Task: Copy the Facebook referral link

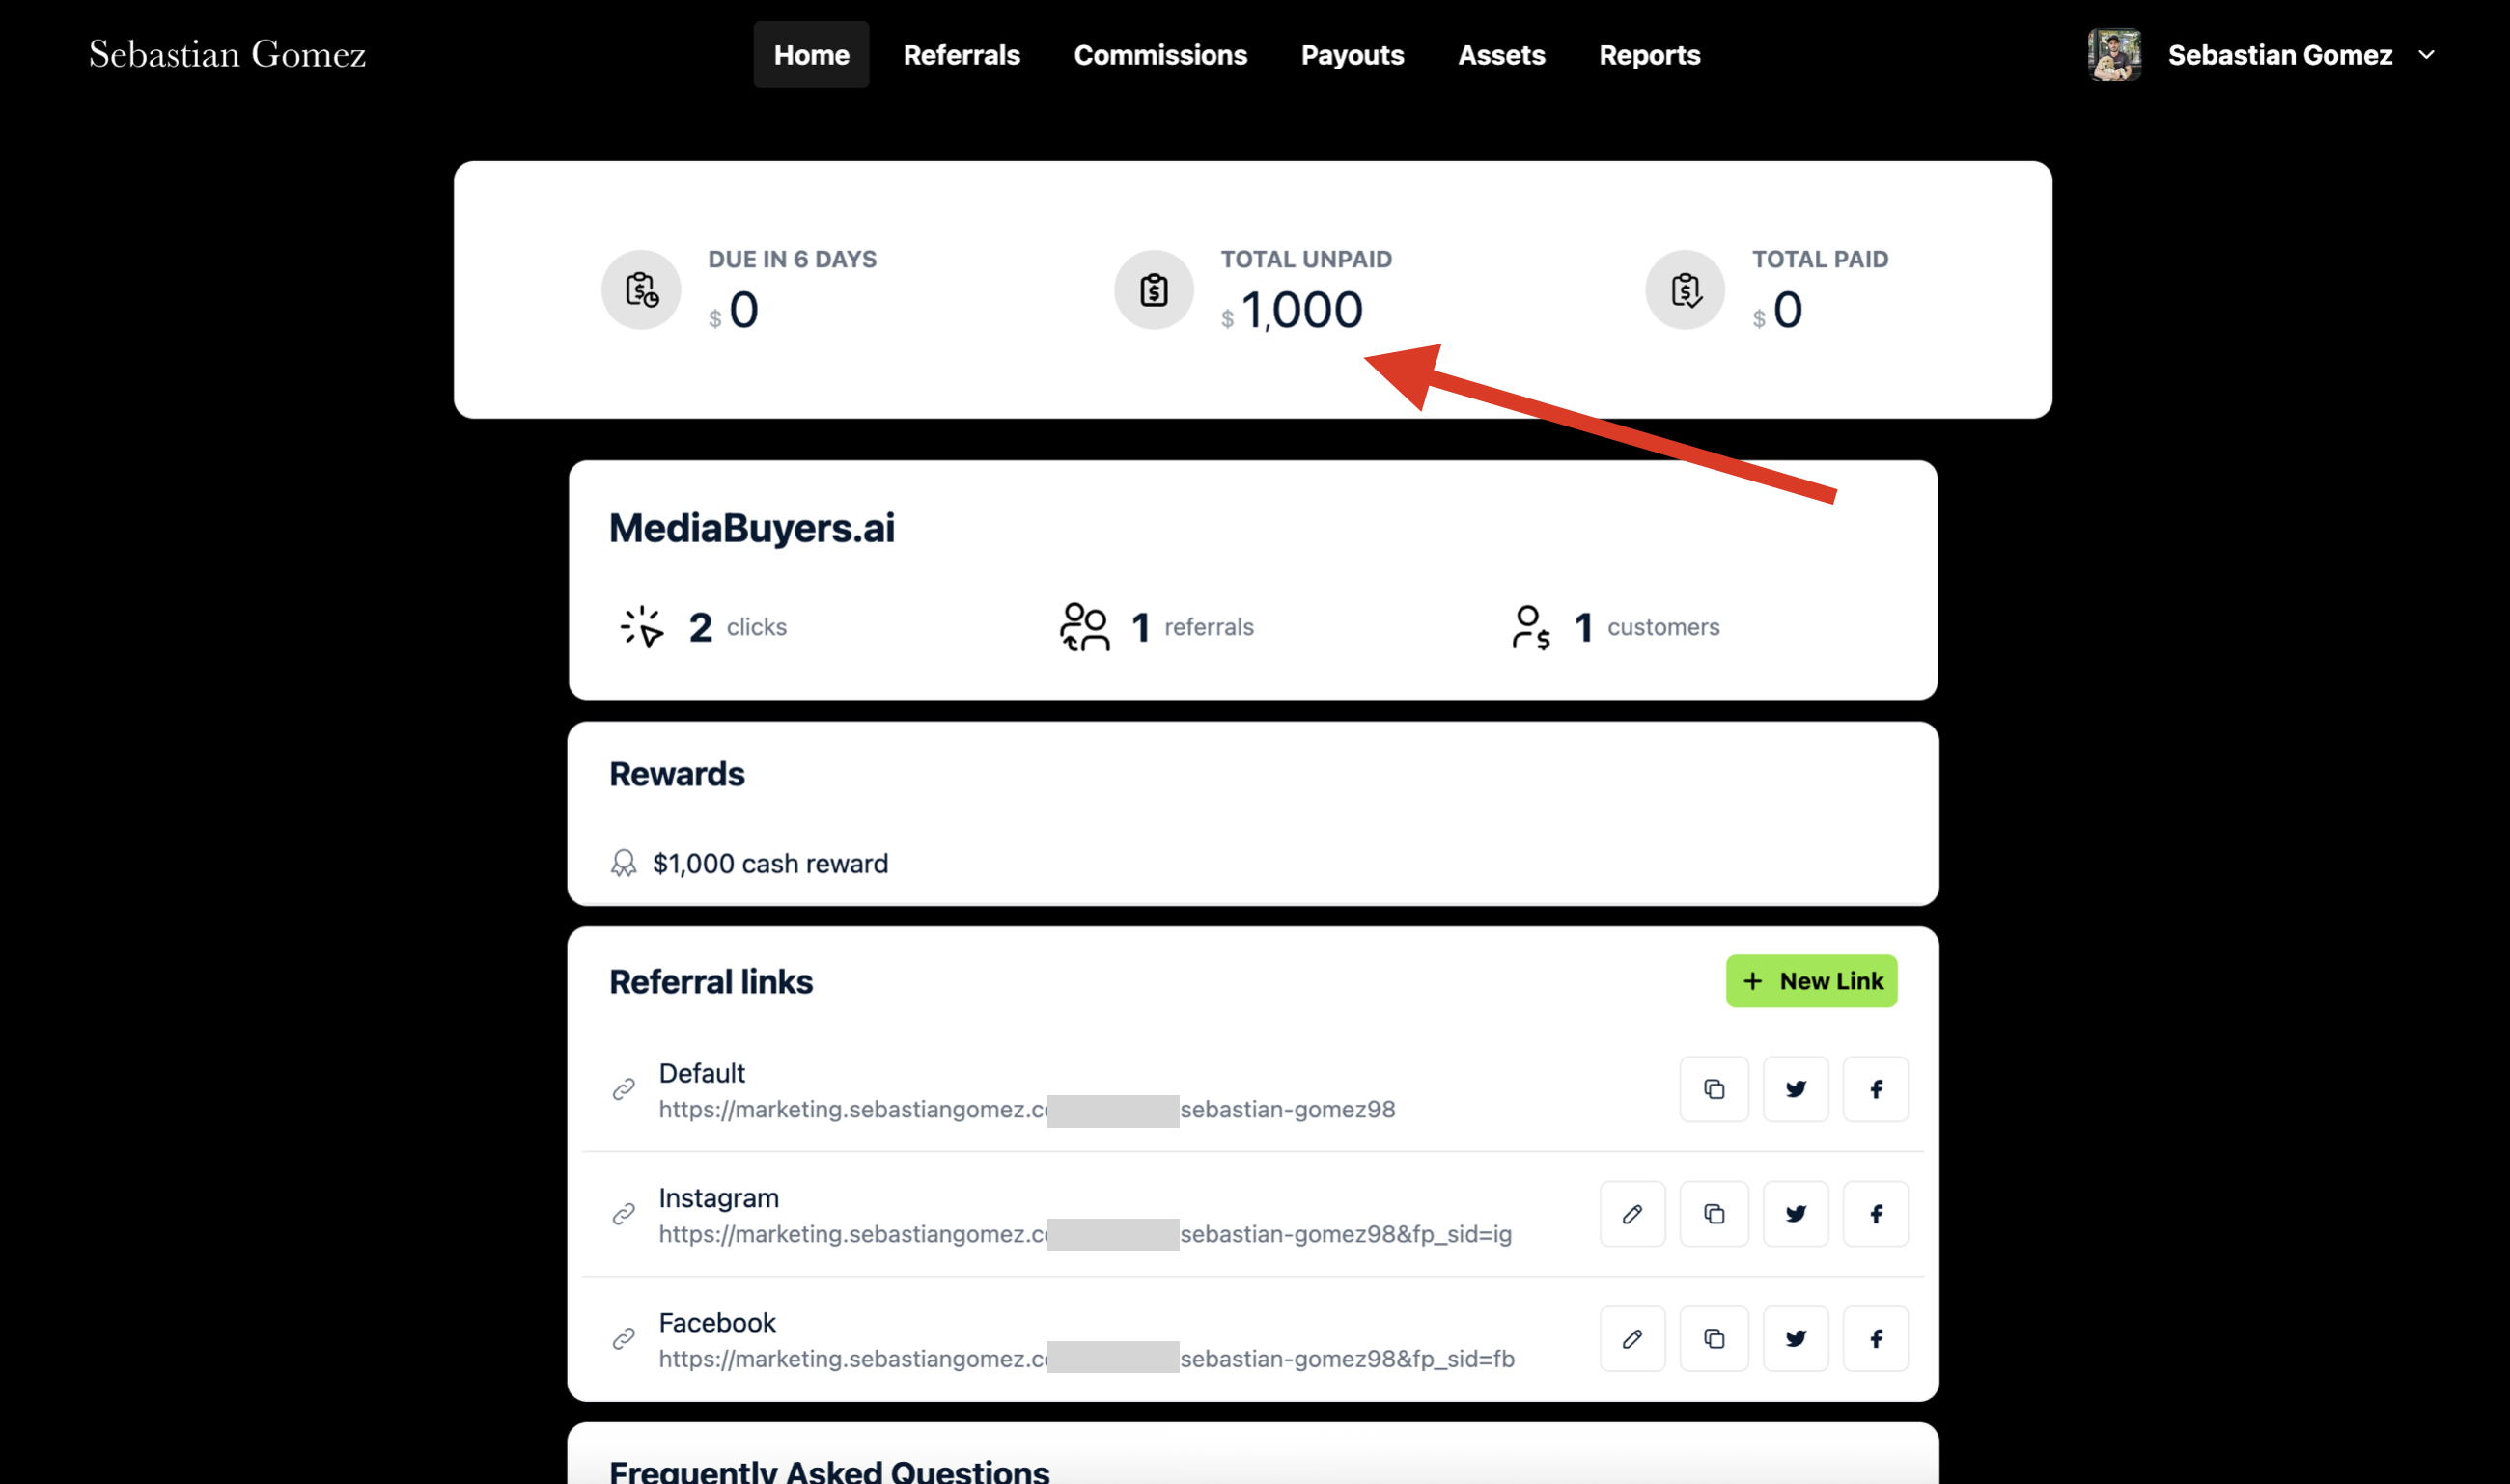Action: coord(1714,1339)
